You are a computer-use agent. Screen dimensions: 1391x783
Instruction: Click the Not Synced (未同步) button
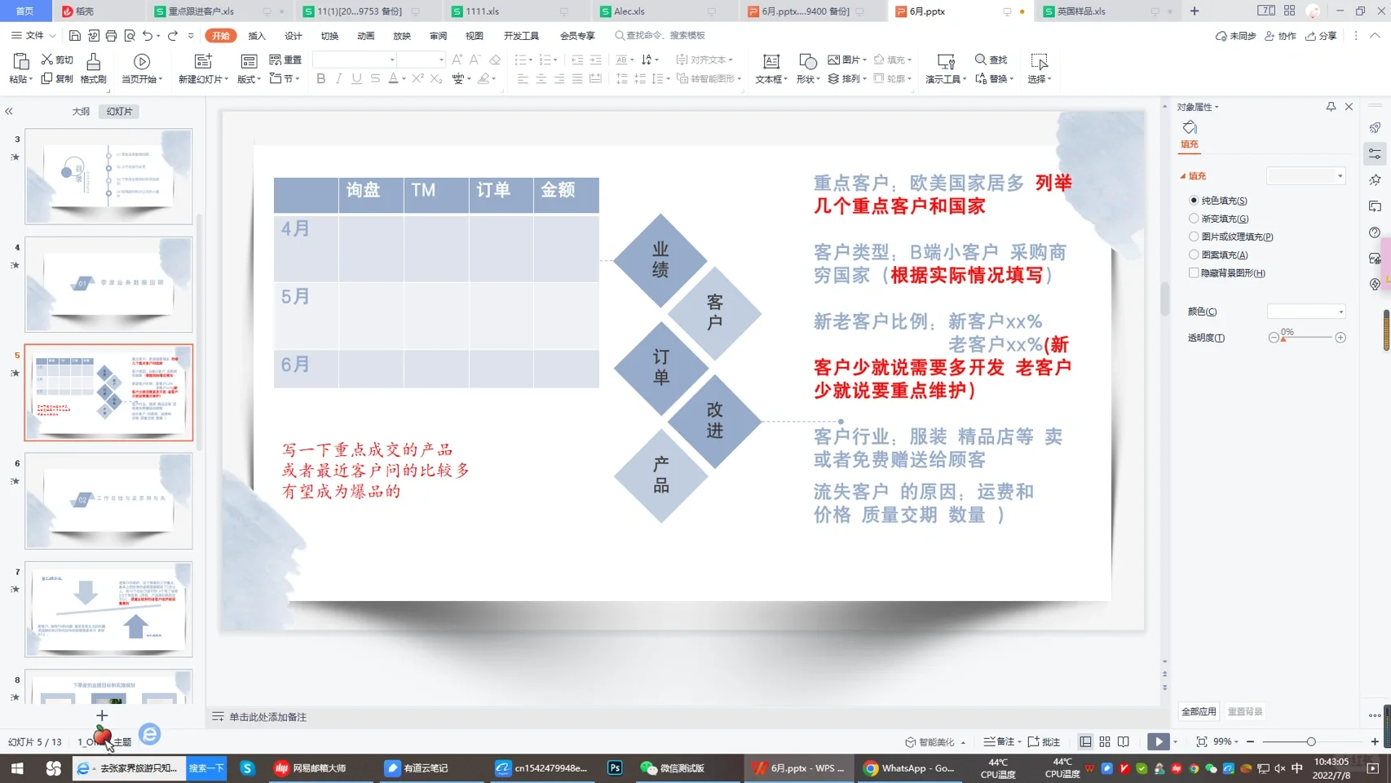[1235, 36]
